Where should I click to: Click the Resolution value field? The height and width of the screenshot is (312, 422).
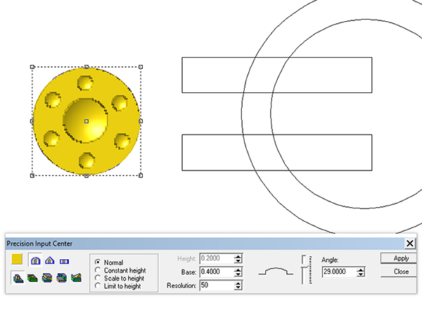pyautogui.click(x=217, y=285)
